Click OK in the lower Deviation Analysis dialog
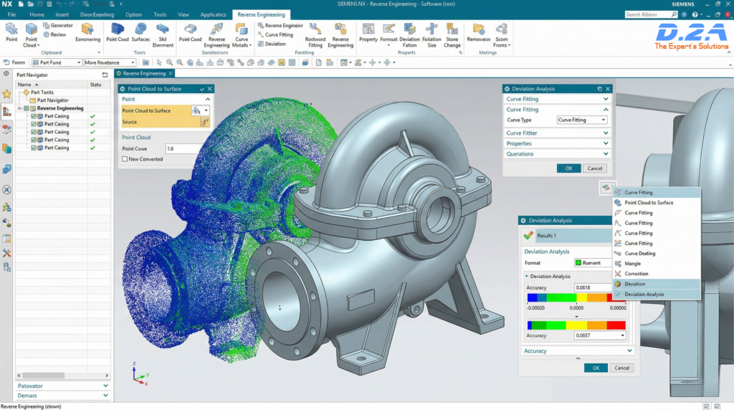The width and height of the screenshot is (734, 410). pos(596,368)
